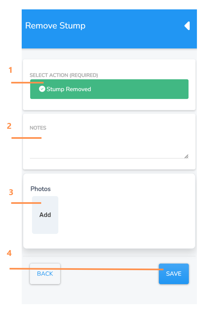Click the orange annotation number 4

pos(9,253)
